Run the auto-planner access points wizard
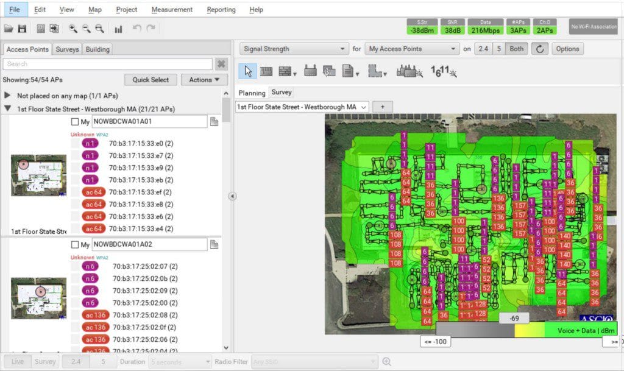624x371 pixels. (x=409, y=71)
